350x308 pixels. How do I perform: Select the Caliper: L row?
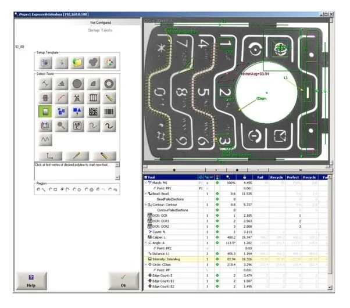(236, 238)
